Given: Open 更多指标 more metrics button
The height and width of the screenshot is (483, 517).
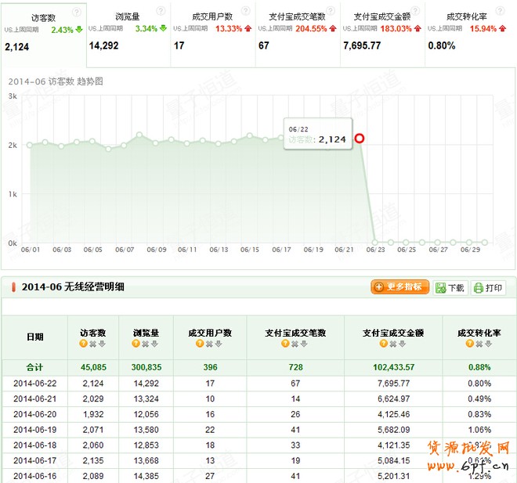Looking at the screenshot, I should (400, 287).
